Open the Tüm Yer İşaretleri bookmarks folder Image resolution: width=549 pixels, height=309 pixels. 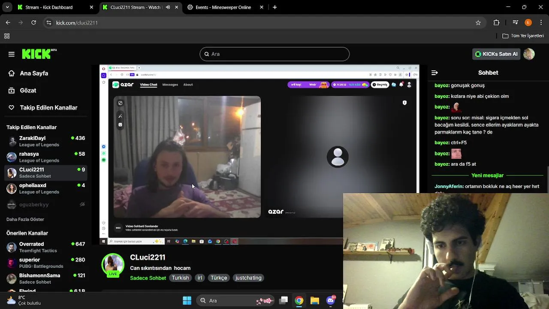tap(523, 36)
